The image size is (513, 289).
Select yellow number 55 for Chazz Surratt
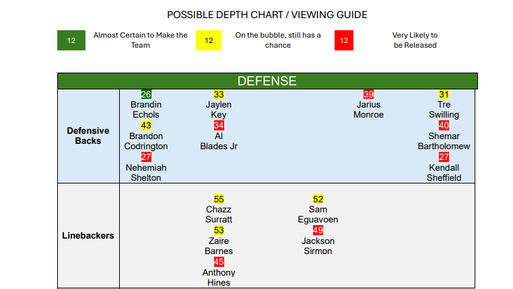[x=219, y=199]
